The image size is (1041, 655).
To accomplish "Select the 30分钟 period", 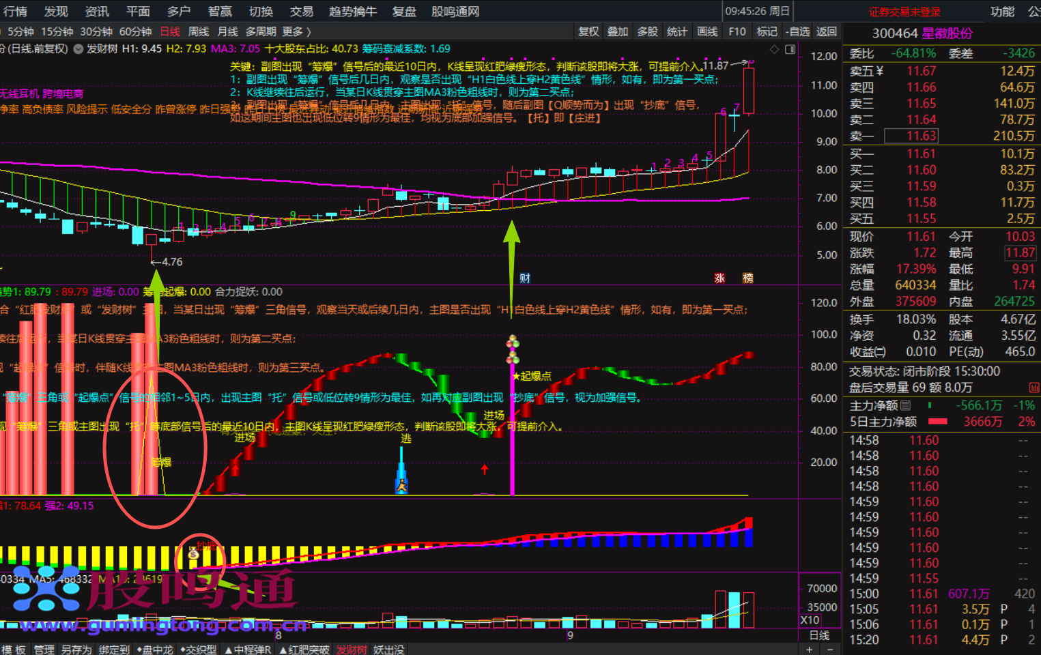I will point(96,31).
